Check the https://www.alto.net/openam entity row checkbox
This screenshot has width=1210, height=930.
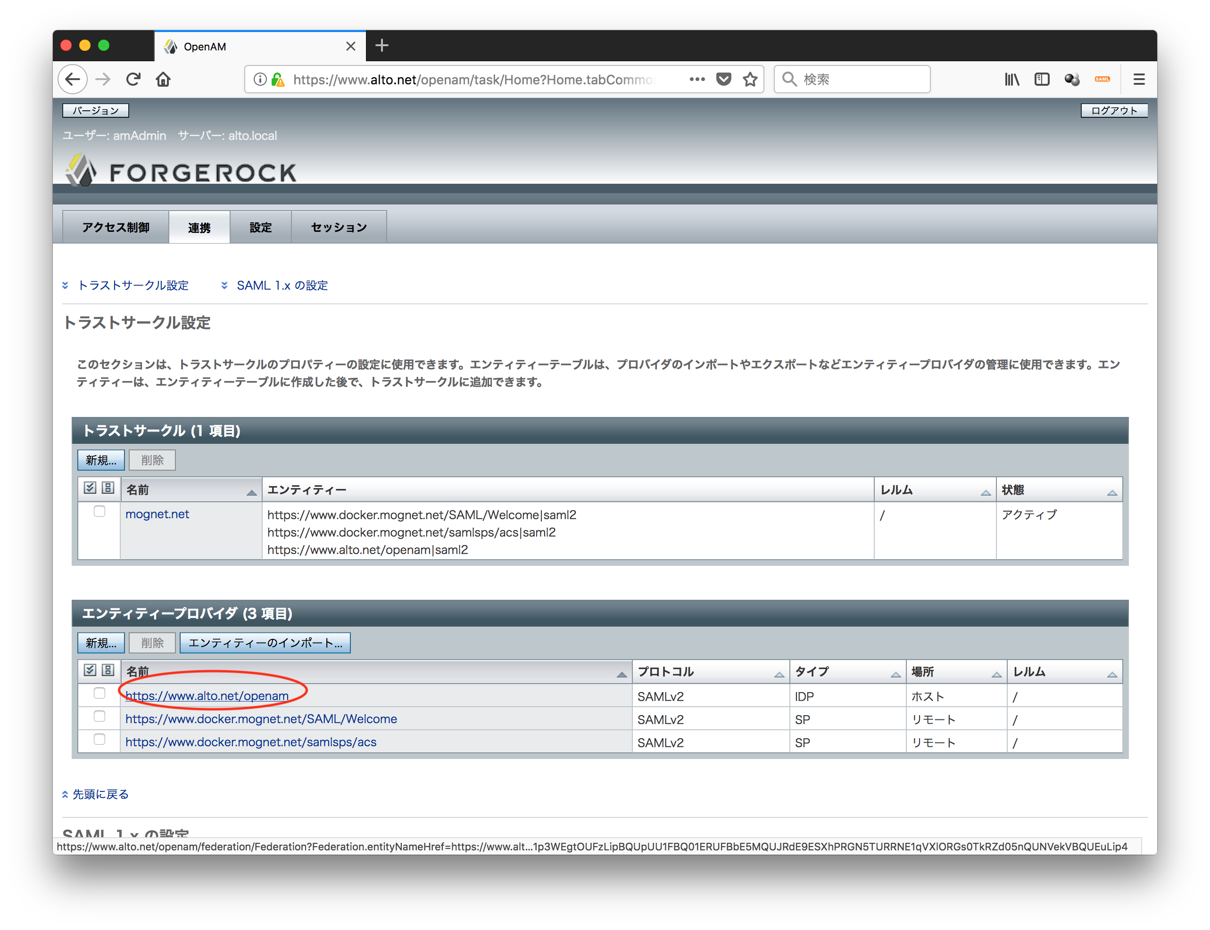tap(99, 693)
